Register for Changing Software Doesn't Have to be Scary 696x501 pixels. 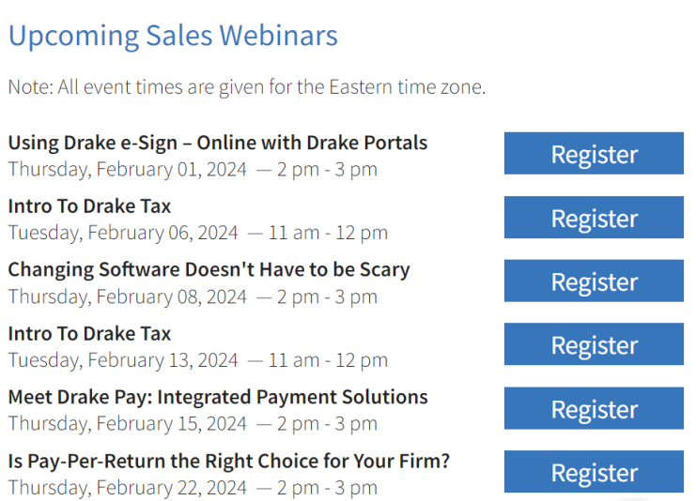coord(594,281)
